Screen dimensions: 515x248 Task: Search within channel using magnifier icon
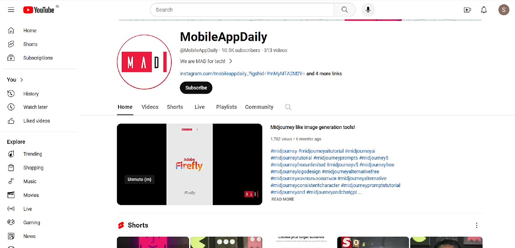[288, 107]
